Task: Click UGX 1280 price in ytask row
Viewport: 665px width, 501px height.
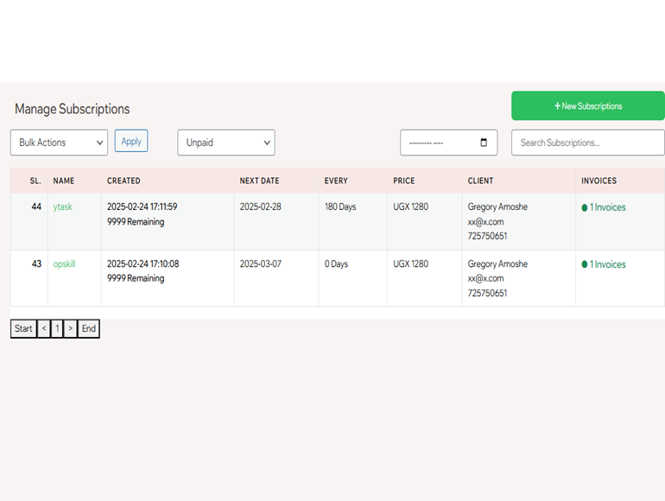Action: coord(410,206)
